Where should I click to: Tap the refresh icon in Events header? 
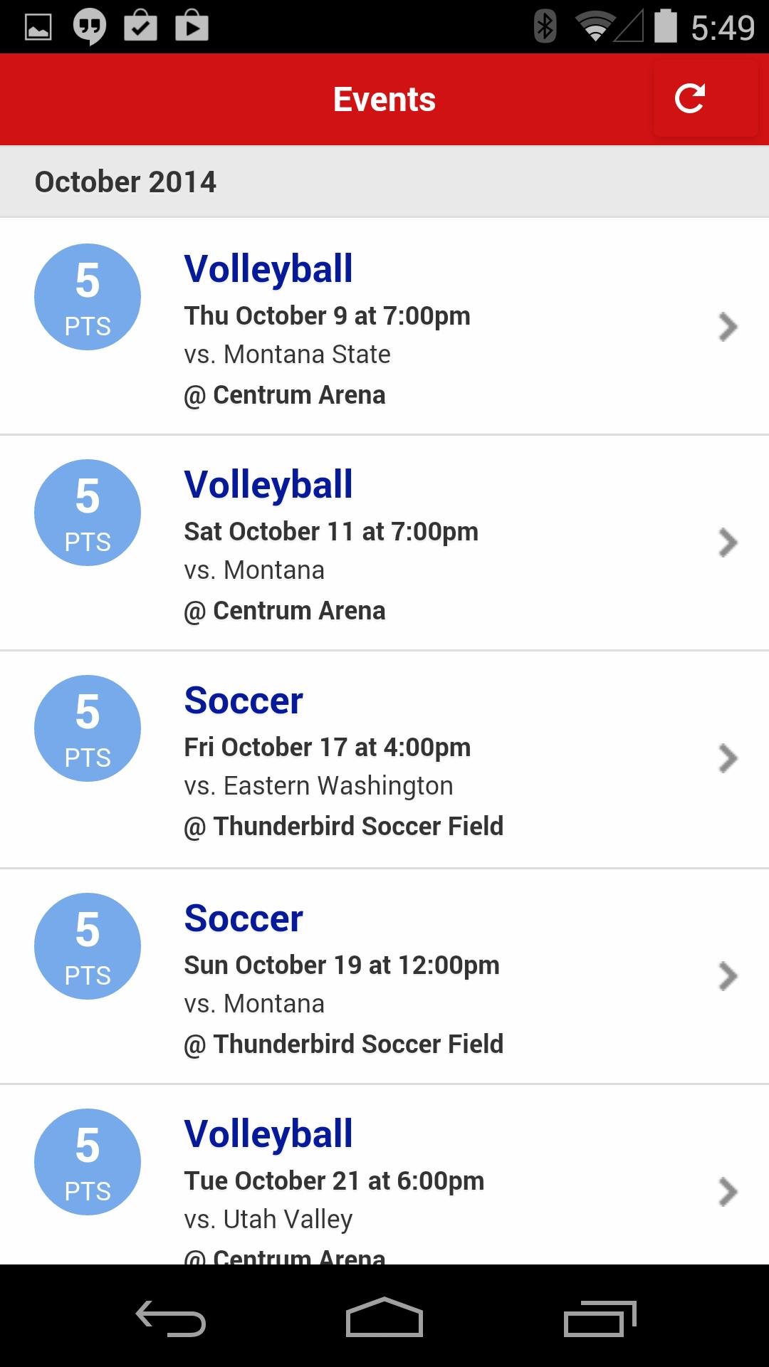[x=689, y=99]
